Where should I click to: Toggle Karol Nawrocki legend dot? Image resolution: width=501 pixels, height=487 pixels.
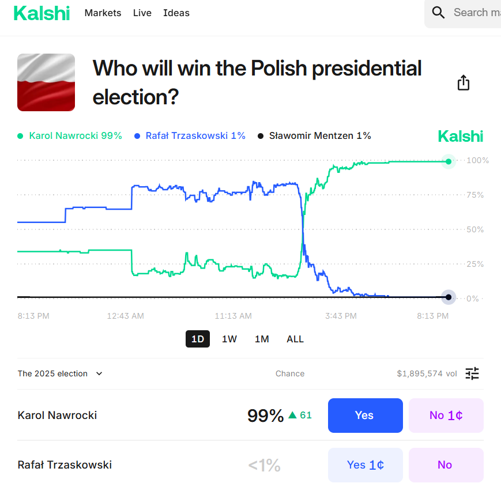coord(21,136)
